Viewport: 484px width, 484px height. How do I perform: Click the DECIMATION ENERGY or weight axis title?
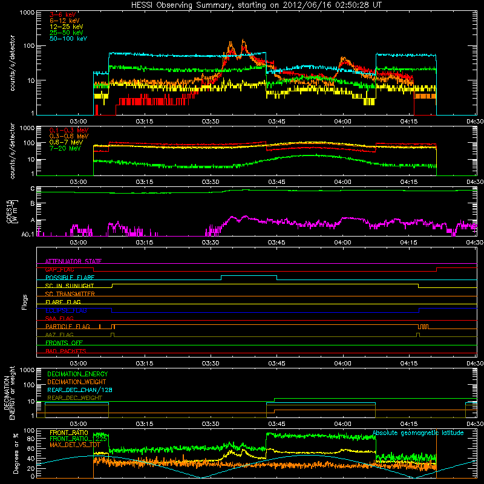click(x=9, y=393)
